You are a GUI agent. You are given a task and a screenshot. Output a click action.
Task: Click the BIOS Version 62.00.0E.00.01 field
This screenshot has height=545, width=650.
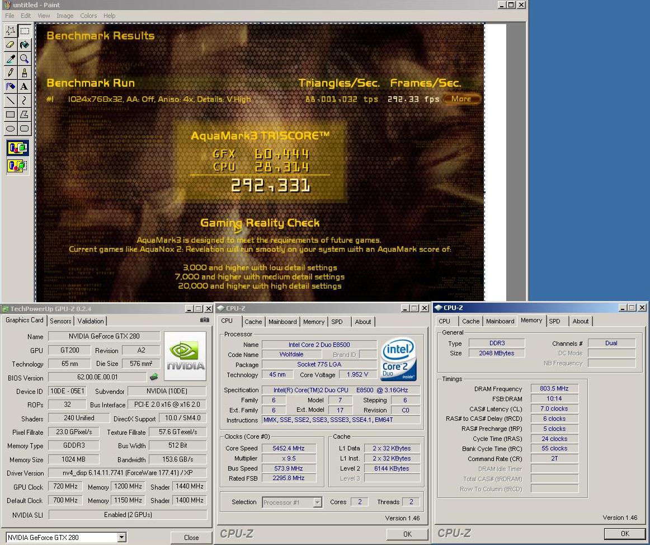click(x=97, y=378)
